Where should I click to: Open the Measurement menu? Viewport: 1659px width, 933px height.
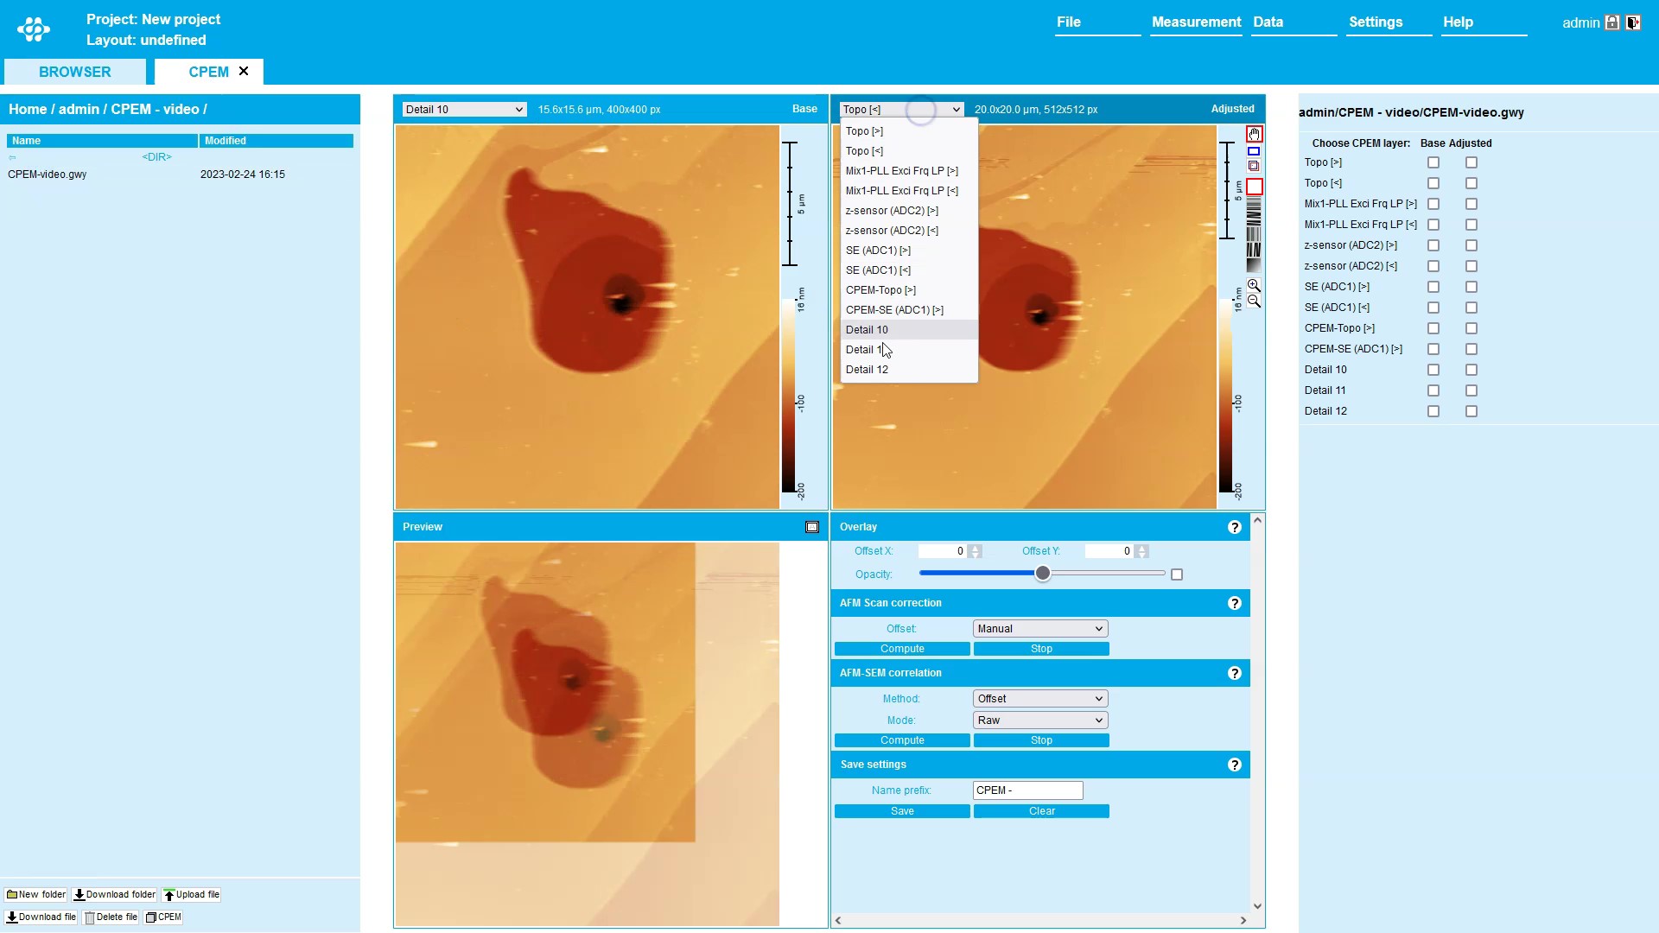click(1195, 22)
